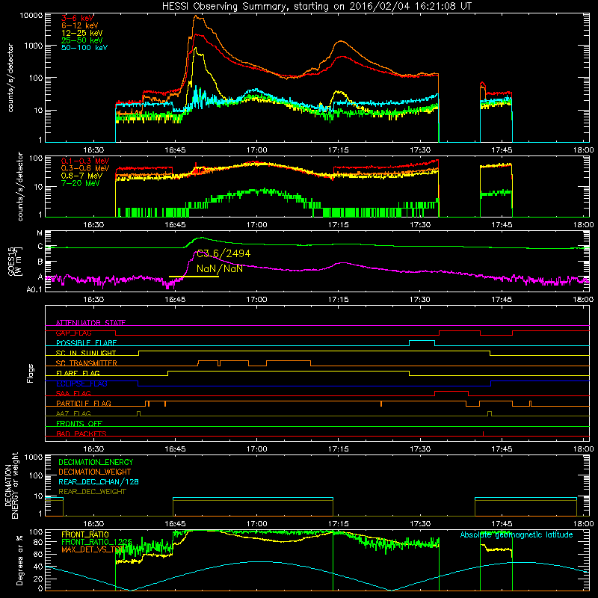
Task: Select the SC_TRANSMITTER flag label
Action: click(87, 363)
